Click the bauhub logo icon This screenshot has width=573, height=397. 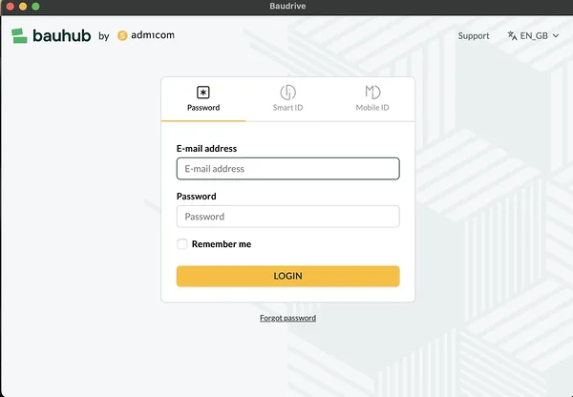(19, 36)
